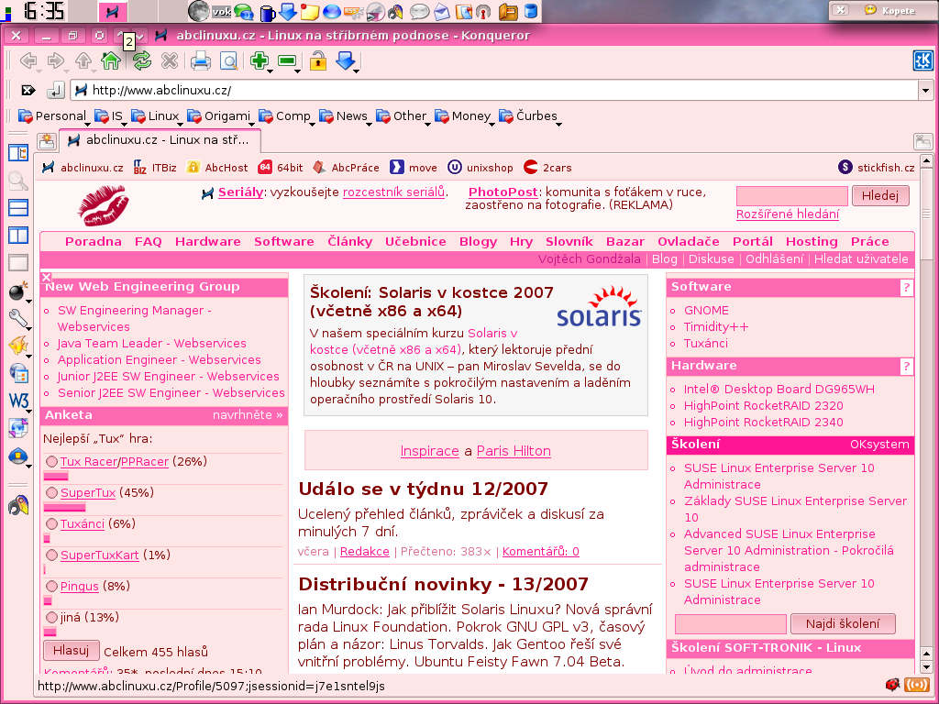Select the Tux Racer/PPRacer poll option
This screenshot has height=704, width=939.
click(x=51, y=462)
